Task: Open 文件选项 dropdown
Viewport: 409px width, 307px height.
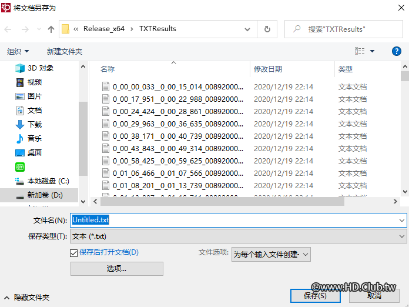Action: [x=271, y=255]
